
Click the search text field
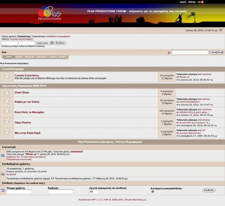[x=190, y=52]
